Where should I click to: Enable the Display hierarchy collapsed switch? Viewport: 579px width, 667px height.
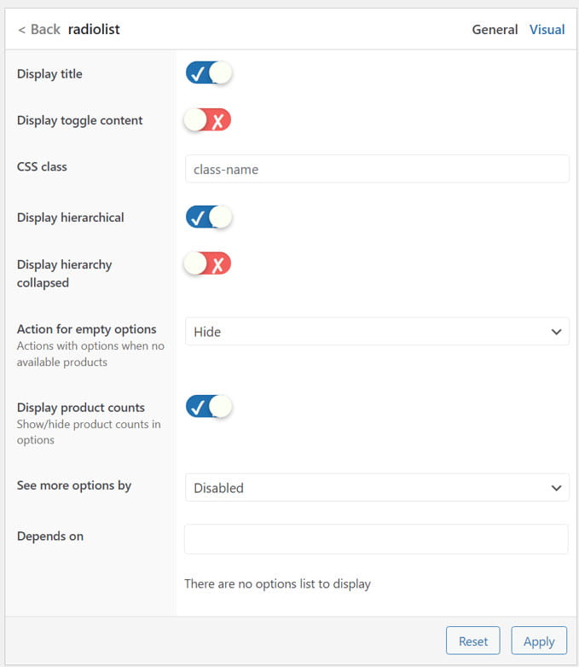pyautogui.click(x=207, y=264)
